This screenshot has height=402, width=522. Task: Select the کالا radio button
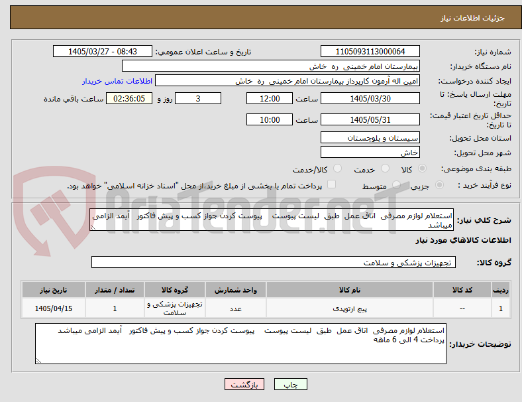pyautogui.click(x=422, y=168)
